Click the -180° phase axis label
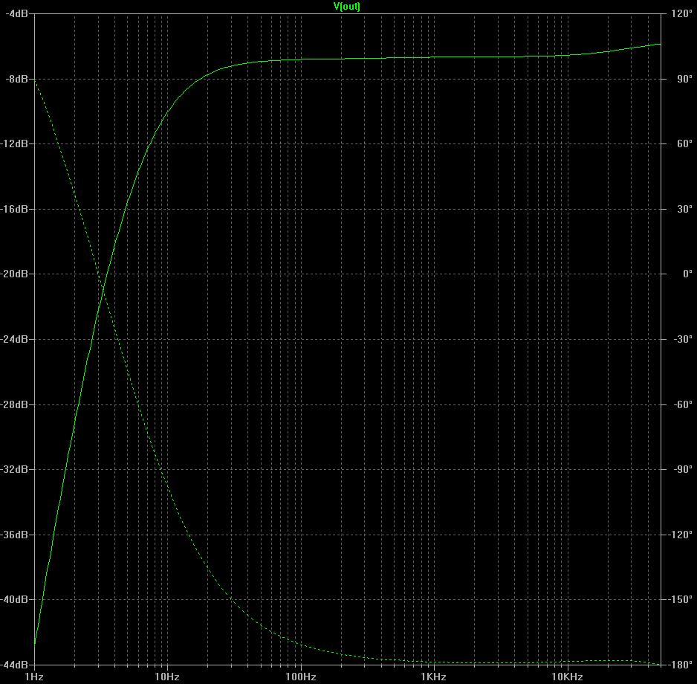Screen dimensions: 697x684 click(681, 665)
